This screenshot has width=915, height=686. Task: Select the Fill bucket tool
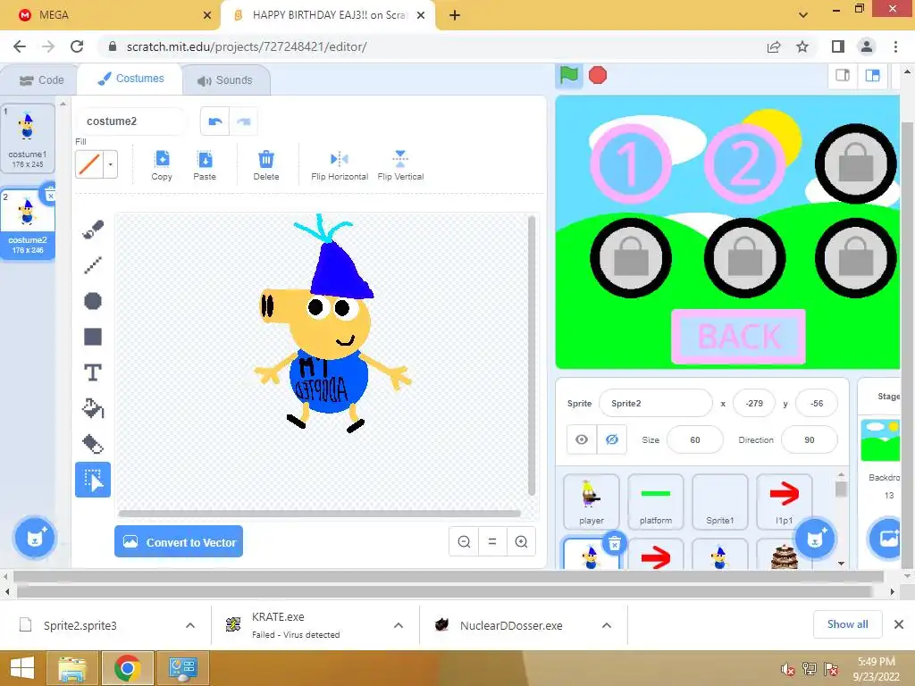click(x=93, y=408)
